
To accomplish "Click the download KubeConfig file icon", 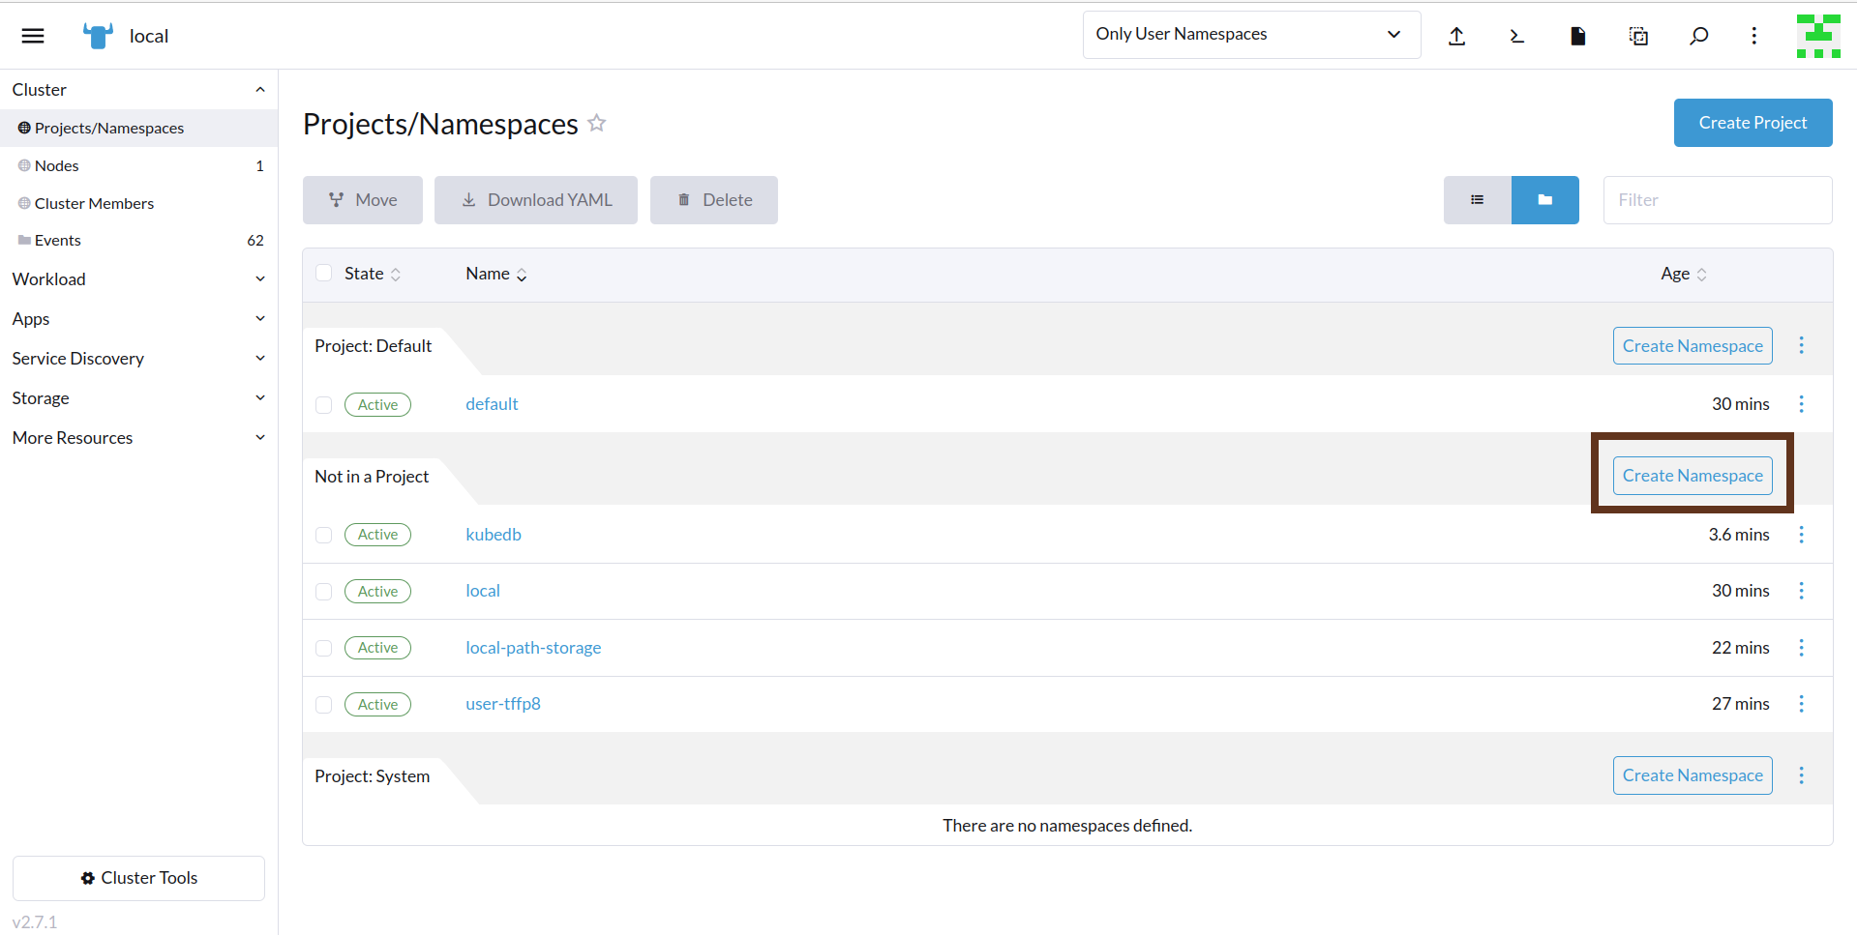I will (1577, 36).
